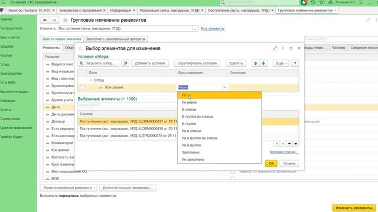Click the forward navigation arrow button
Screen dimensions: 378x212
tap(54, 20)
